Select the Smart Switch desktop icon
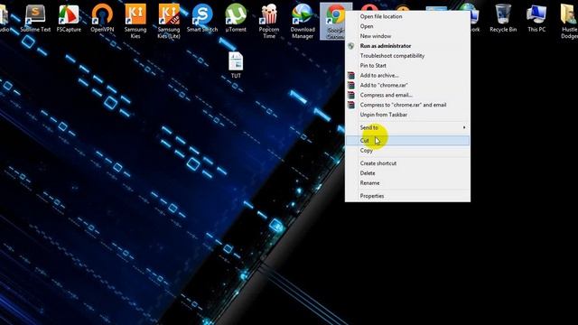The image size is (578, 325). click(x=202, y=18)
